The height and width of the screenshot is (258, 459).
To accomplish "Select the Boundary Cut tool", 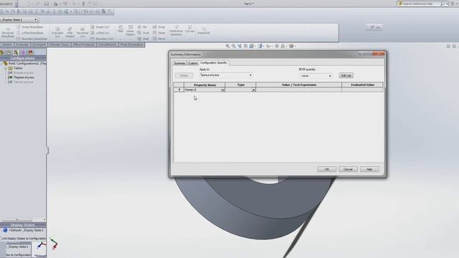I will tap(102, 39).
